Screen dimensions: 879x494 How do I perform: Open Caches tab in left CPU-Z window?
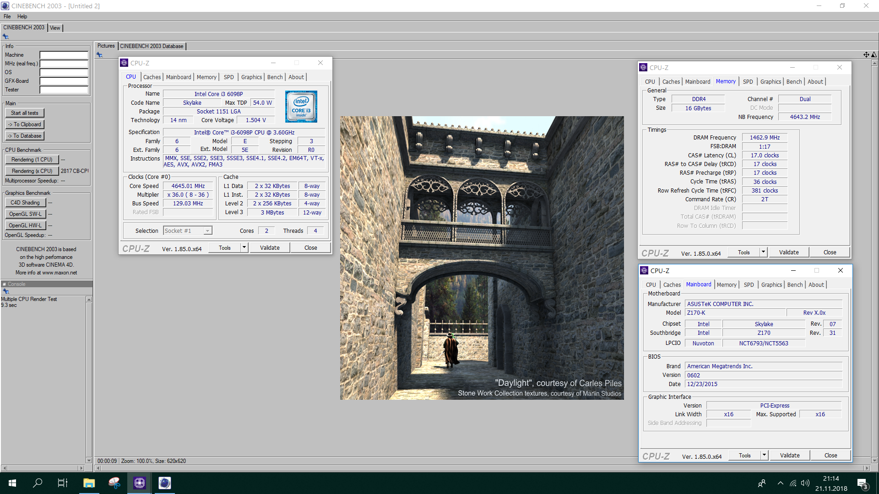pyautogui.click(x=152, y=77)
